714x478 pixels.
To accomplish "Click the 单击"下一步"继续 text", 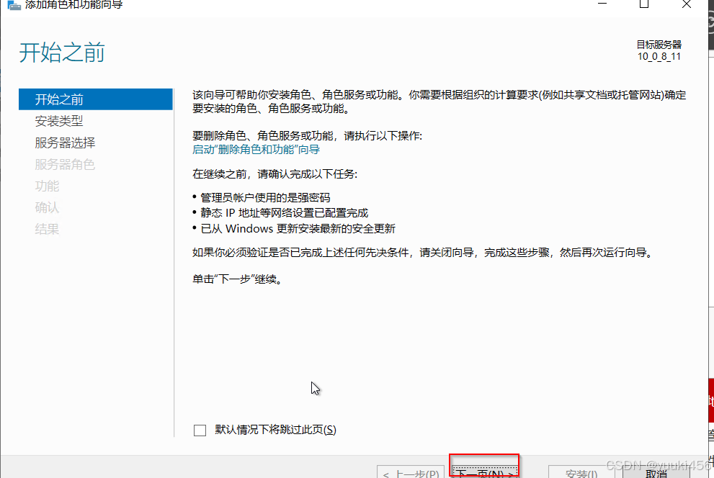I will click(237, 279).
